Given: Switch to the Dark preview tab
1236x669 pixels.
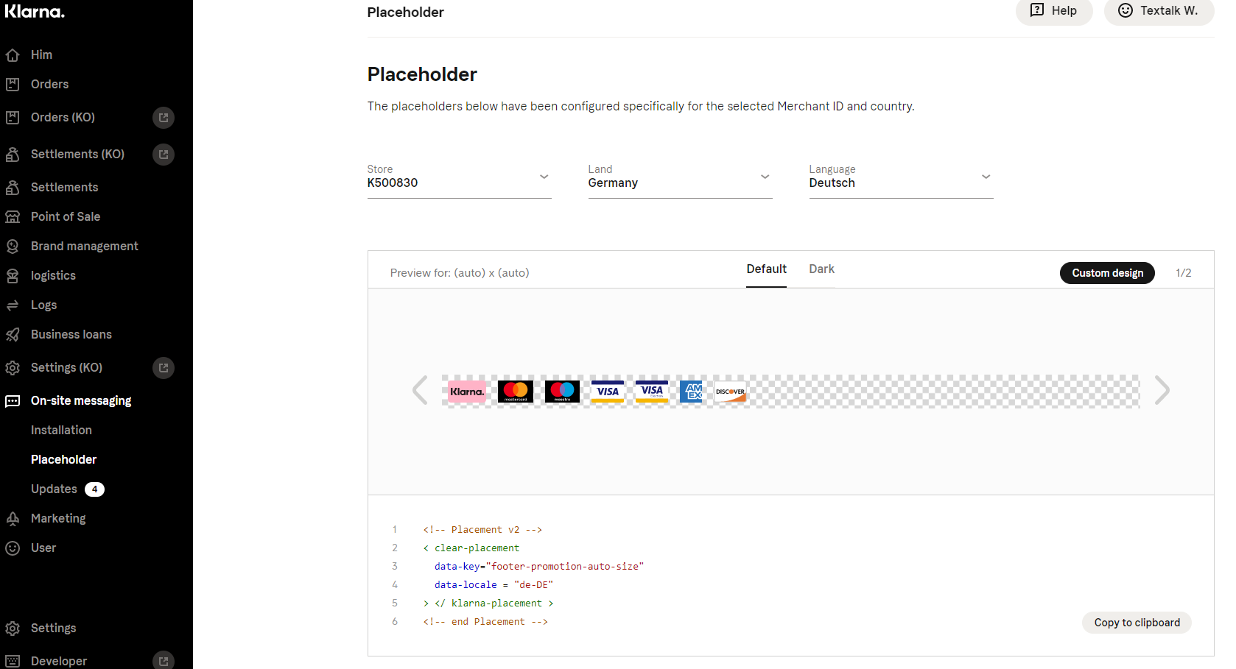Looking at the screenshot, I should click(821, 269).
